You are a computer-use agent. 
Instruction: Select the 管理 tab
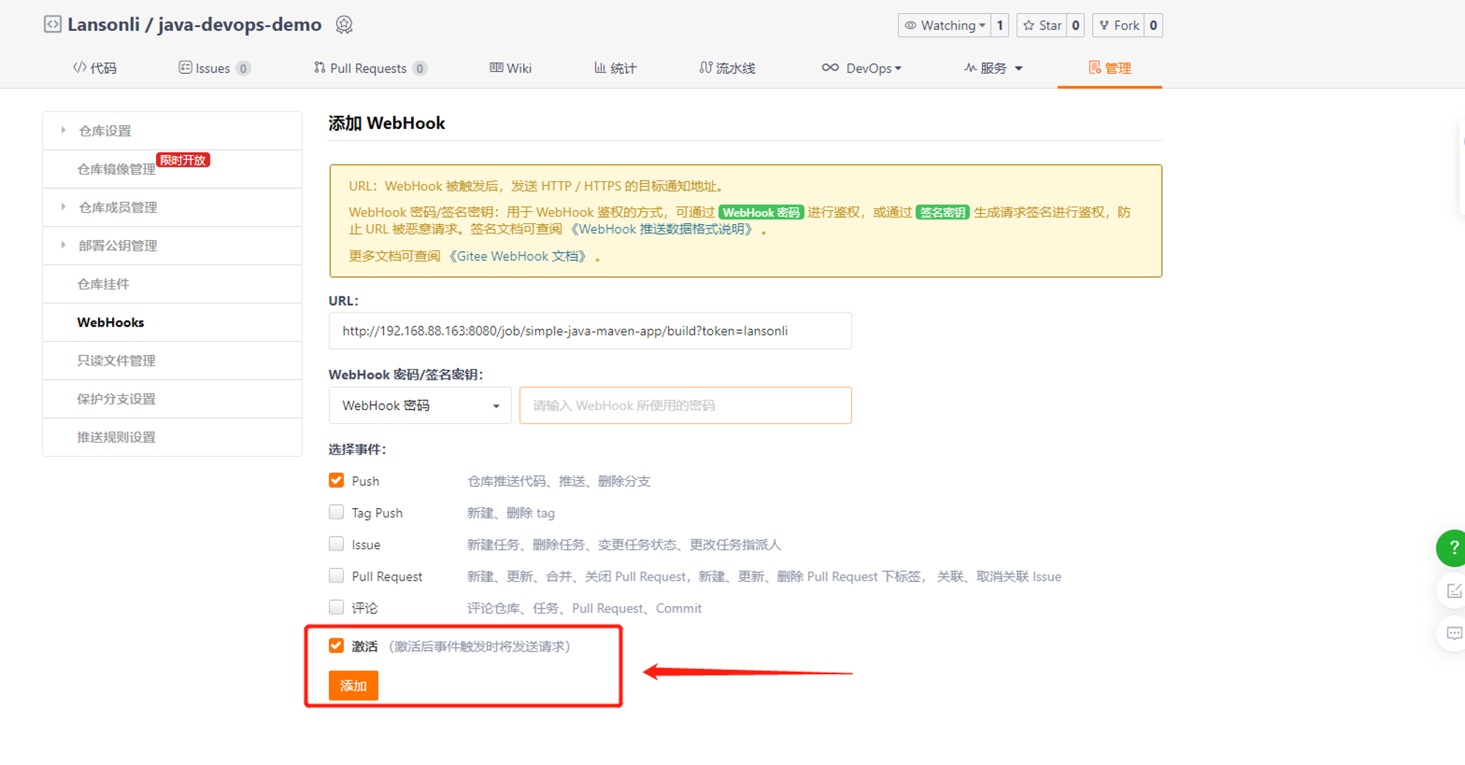click(x=1110, y=68)
